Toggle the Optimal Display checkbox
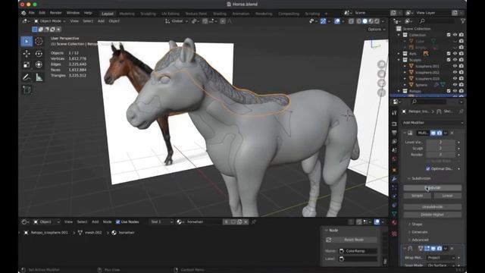The width and height of the screenshot is (485, 273). pos(428,168)
